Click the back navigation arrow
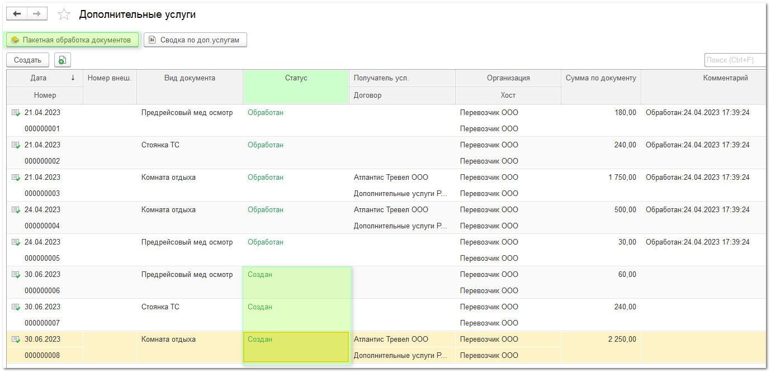Image resolution: width=771 pixels, height=373 pixels. 16,13
